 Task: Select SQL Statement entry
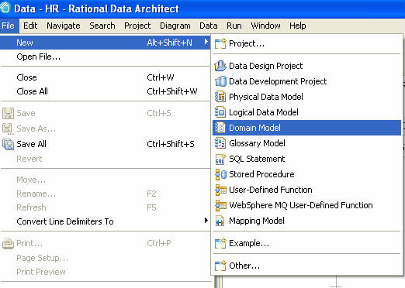[307, 159]
